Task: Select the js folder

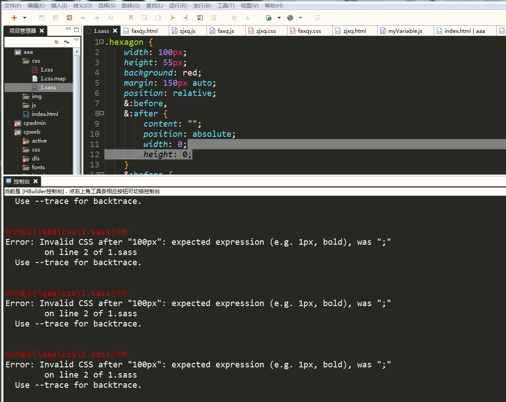Action: (34, 105)
